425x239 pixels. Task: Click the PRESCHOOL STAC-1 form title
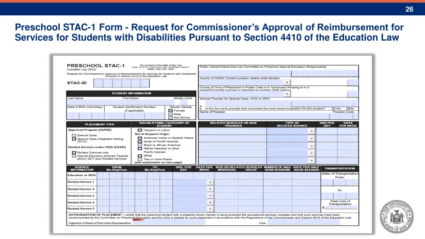point(96,66)
